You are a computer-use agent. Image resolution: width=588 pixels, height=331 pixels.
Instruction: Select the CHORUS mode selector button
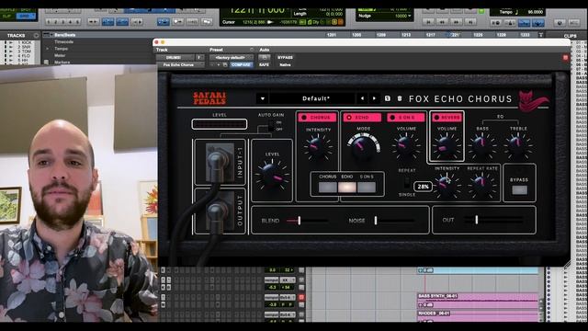pyautogui.click(x=328, y=187)
